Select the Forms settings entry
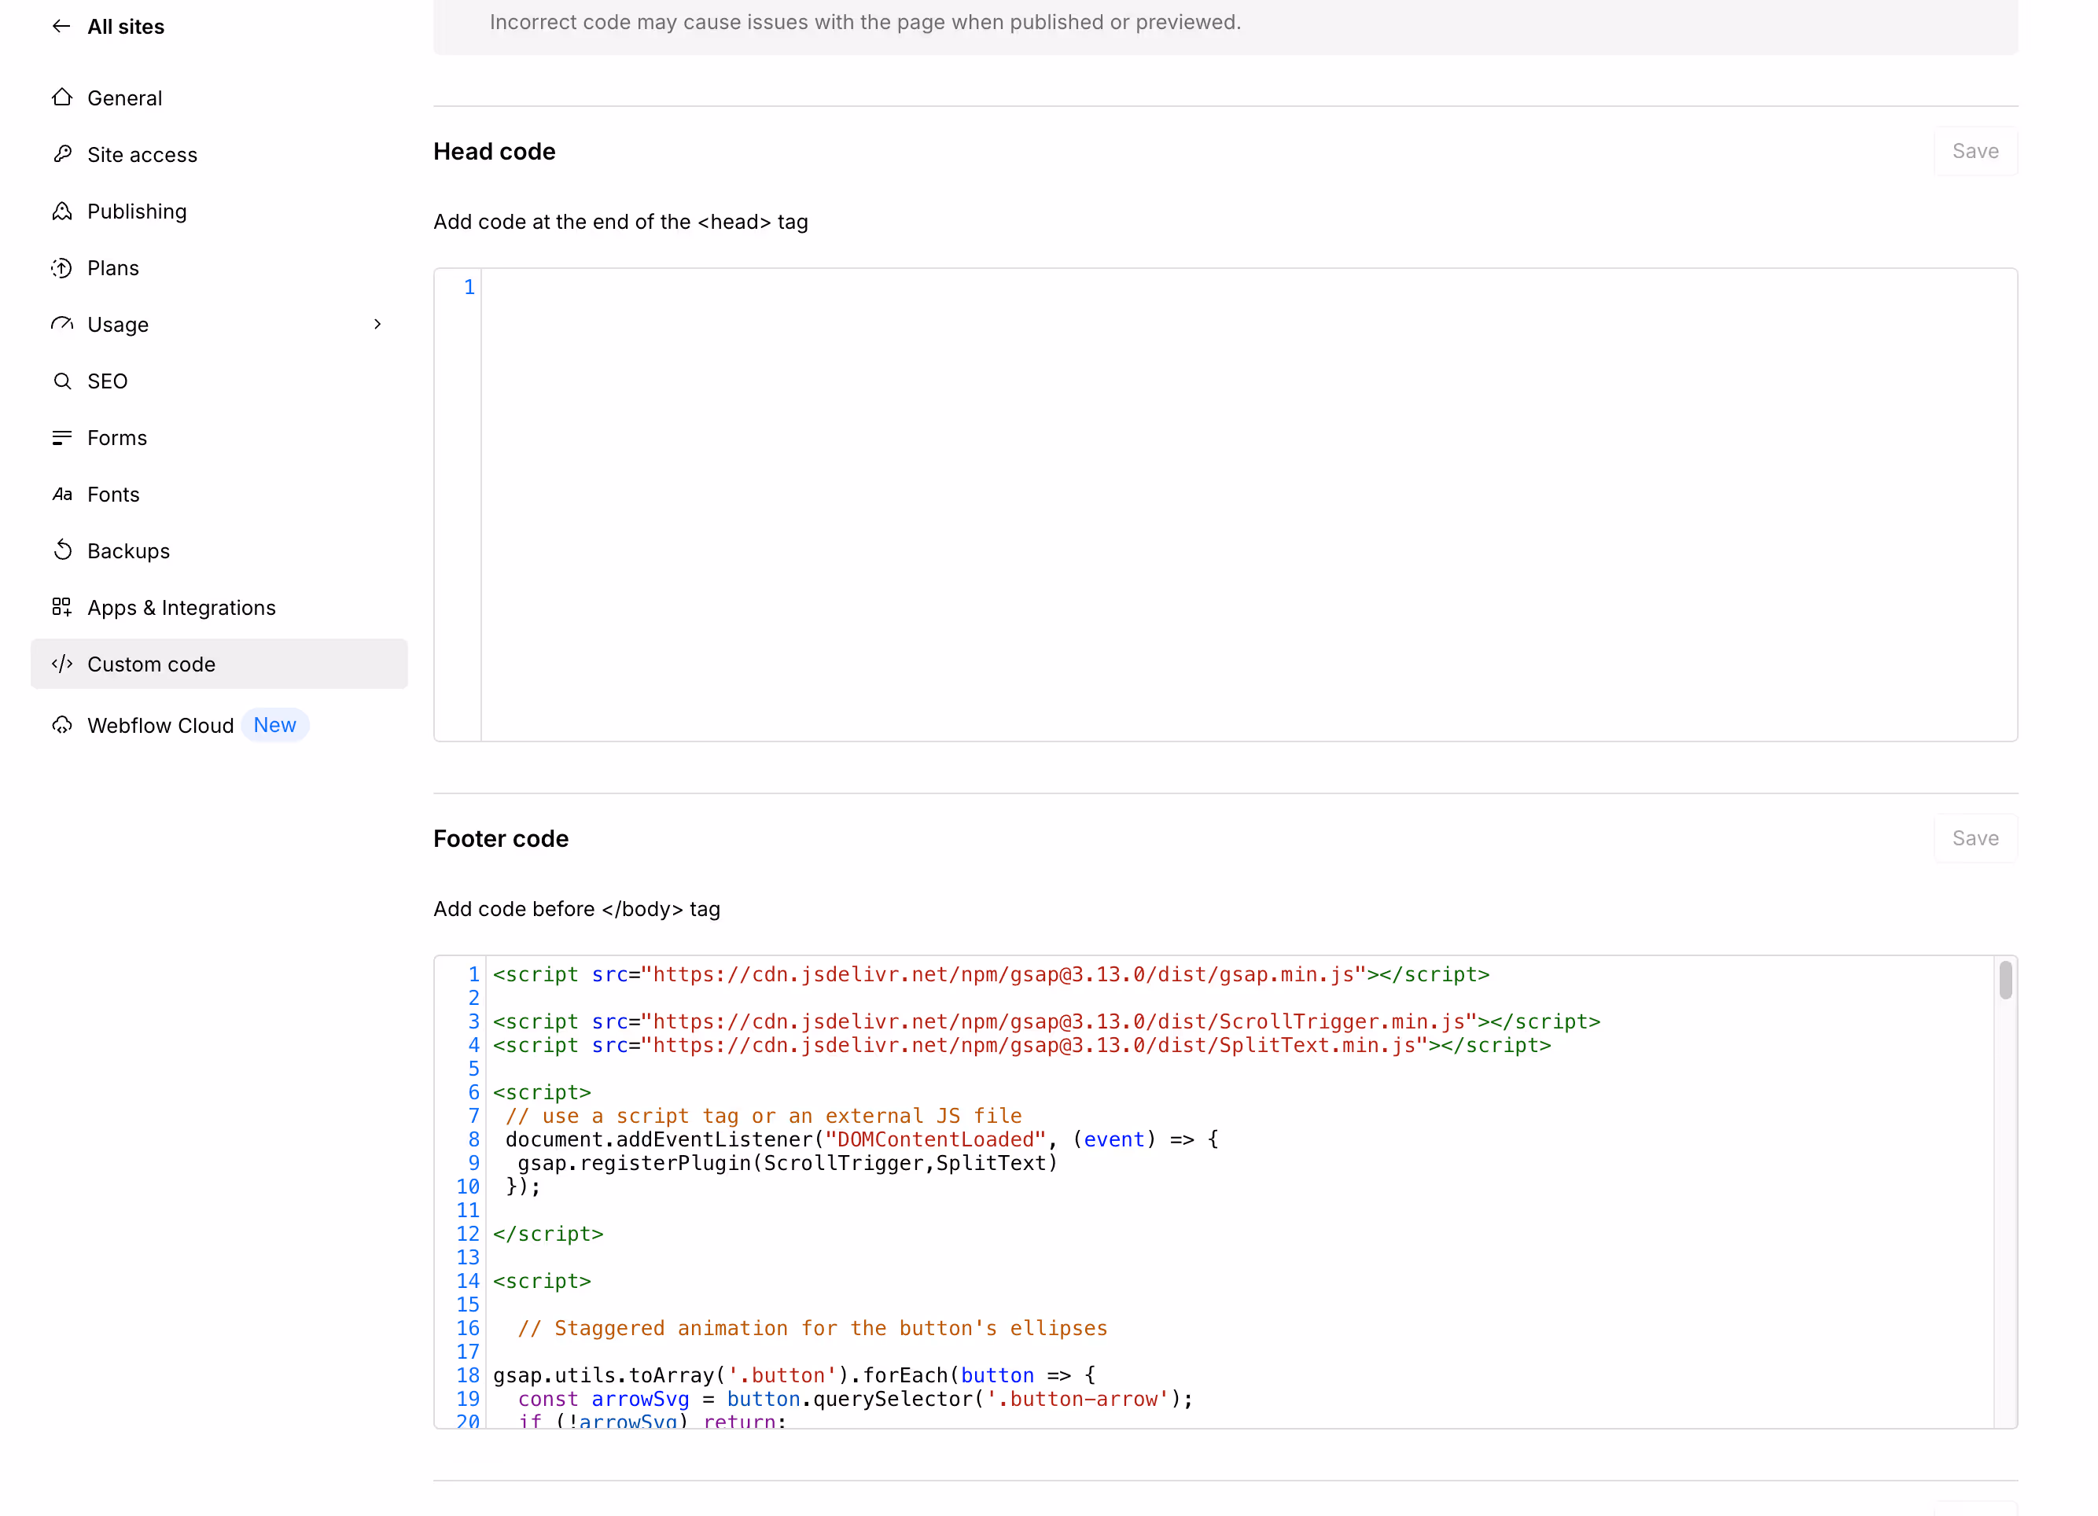 coord(117,437)
